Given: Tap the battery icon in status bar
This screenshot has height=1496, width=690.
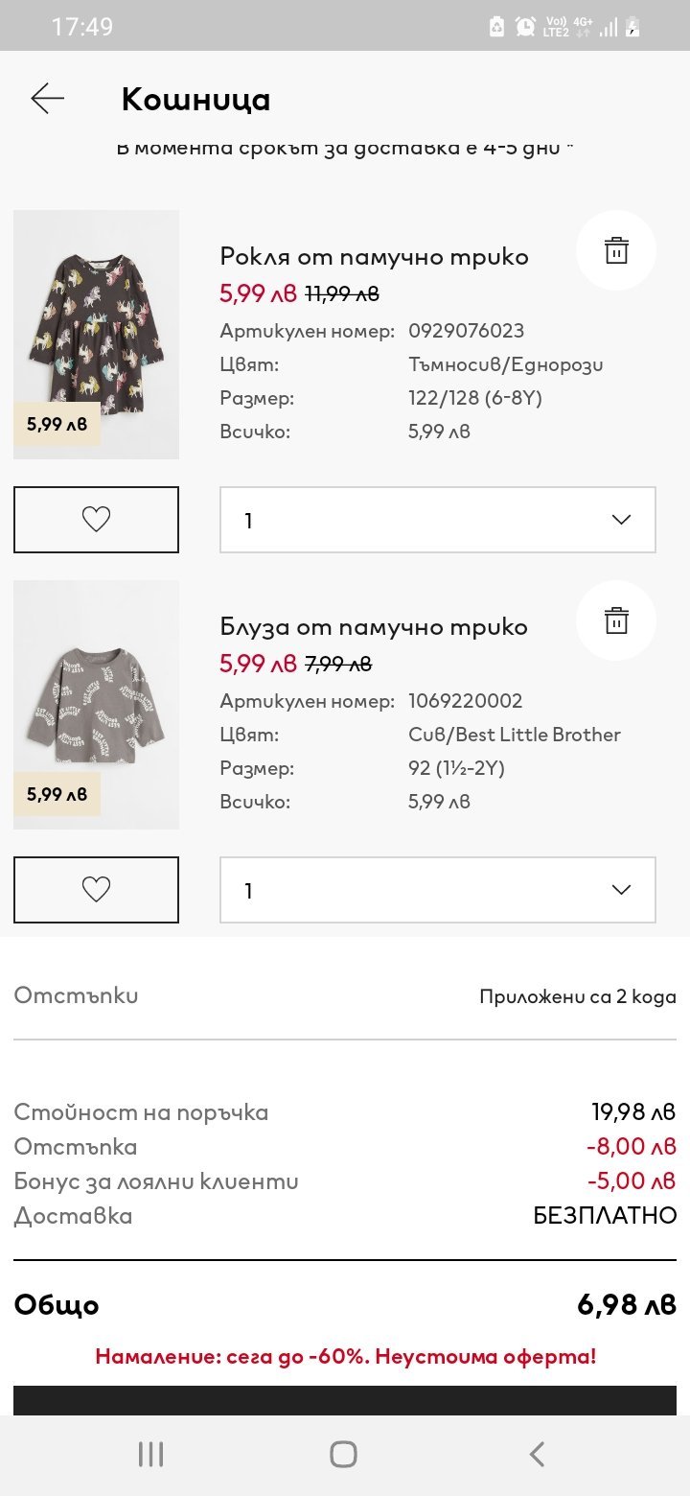Looking at the screenshot, I should (632, 27).
